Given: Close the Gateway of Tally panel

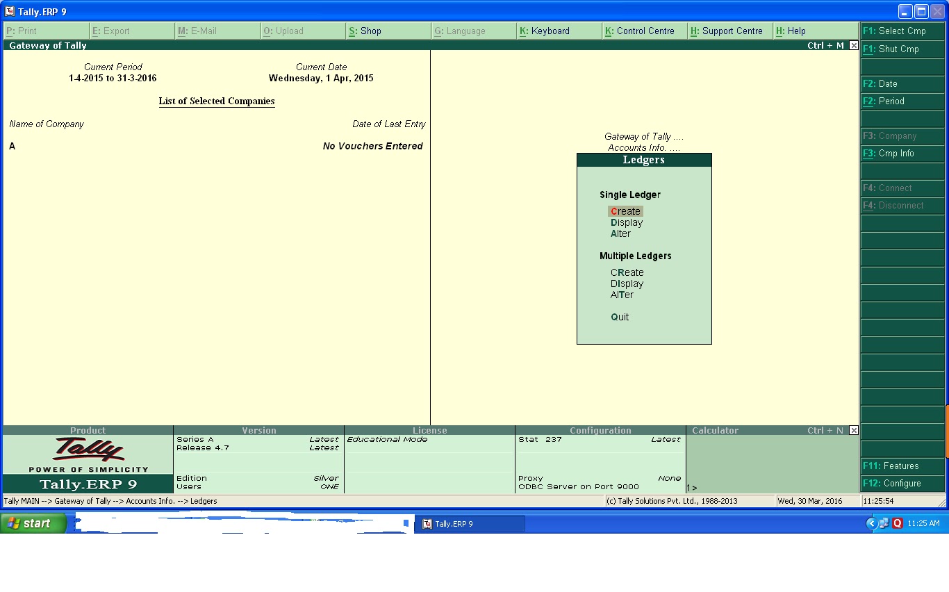Looking at the screenshot, I should click(854, 45).
